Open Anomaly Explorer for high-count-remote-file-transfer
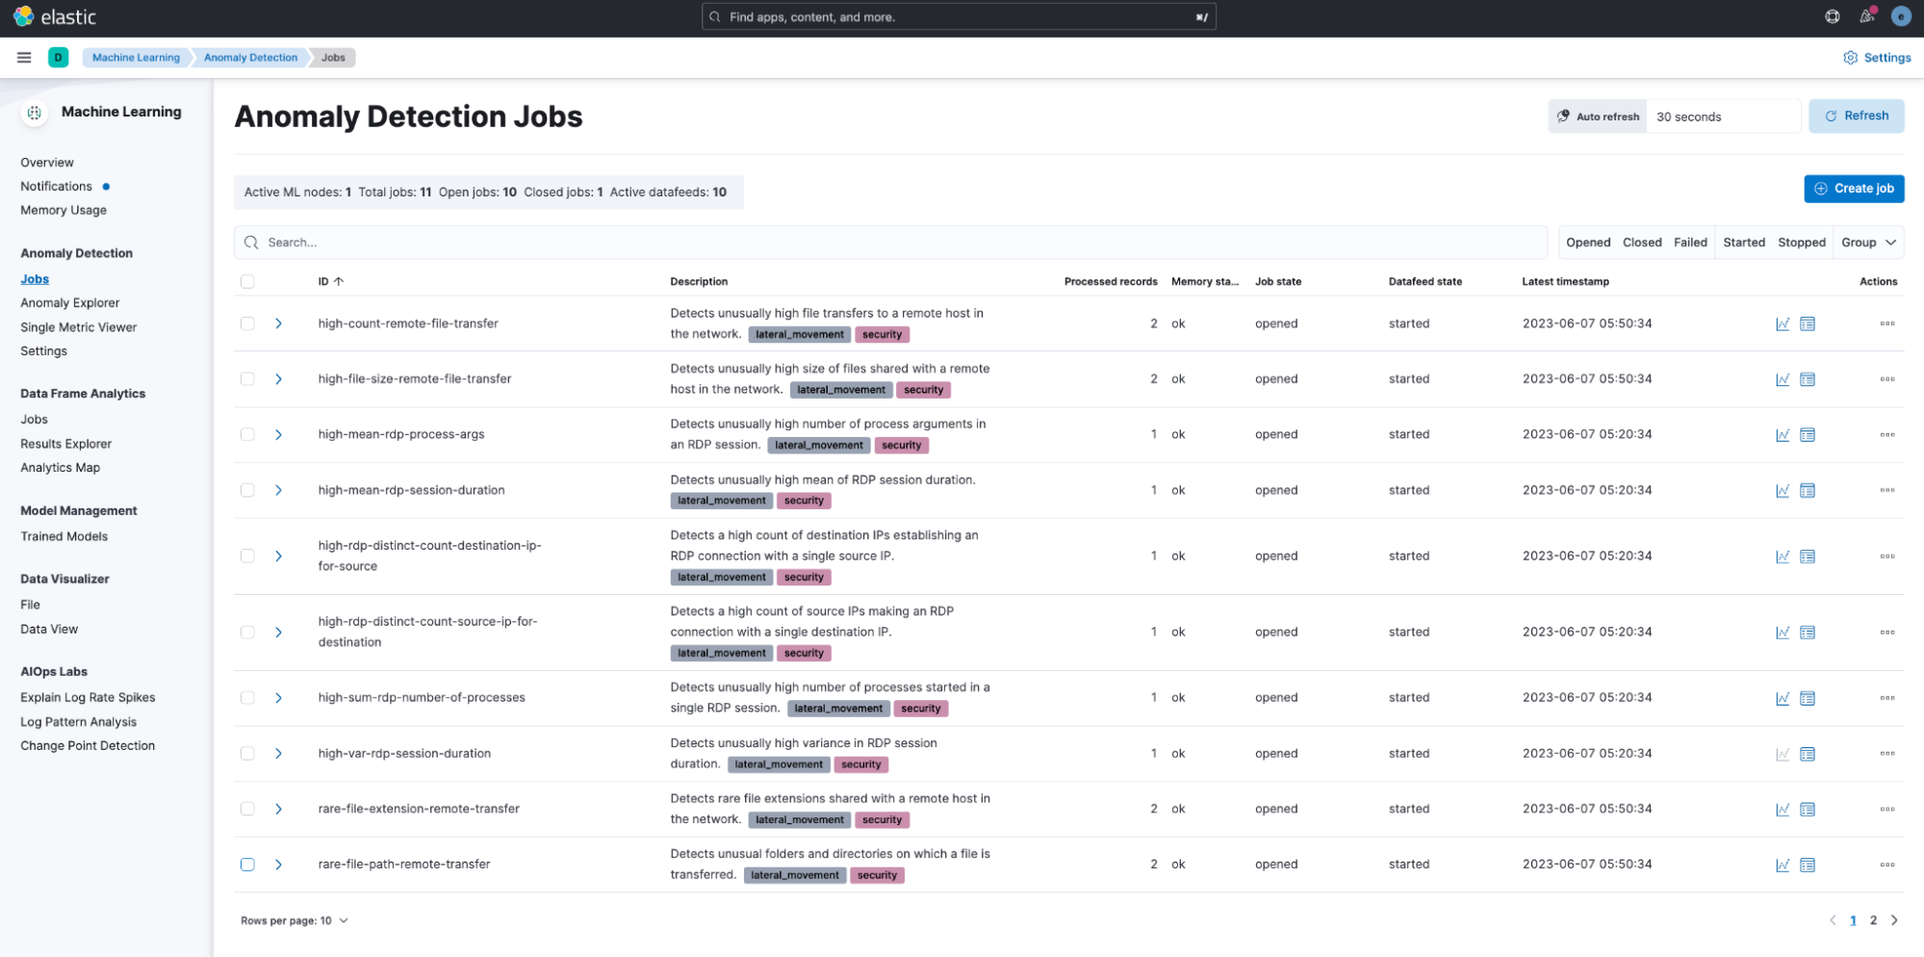The image size is (1924, 957). coord(1808,323)
